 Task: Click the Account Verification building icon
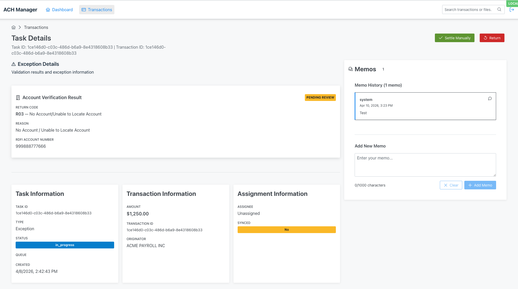click(x=18, y=97)
